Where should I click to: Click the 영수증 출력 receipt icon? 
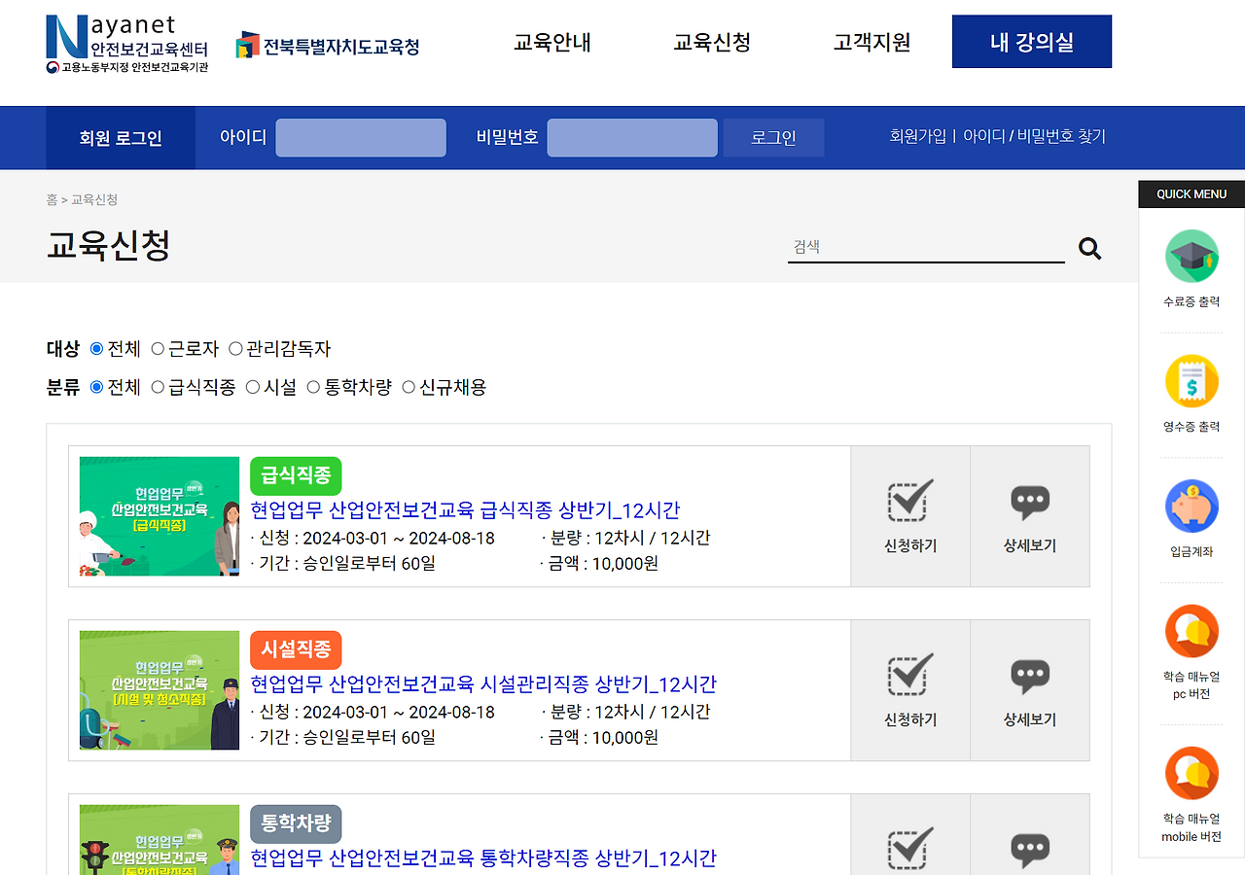coord(1191,381)
